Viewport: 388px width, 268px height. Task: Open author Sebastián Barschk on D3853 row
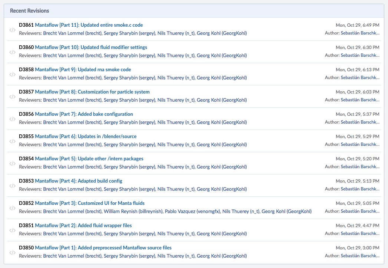pos(360,189)
